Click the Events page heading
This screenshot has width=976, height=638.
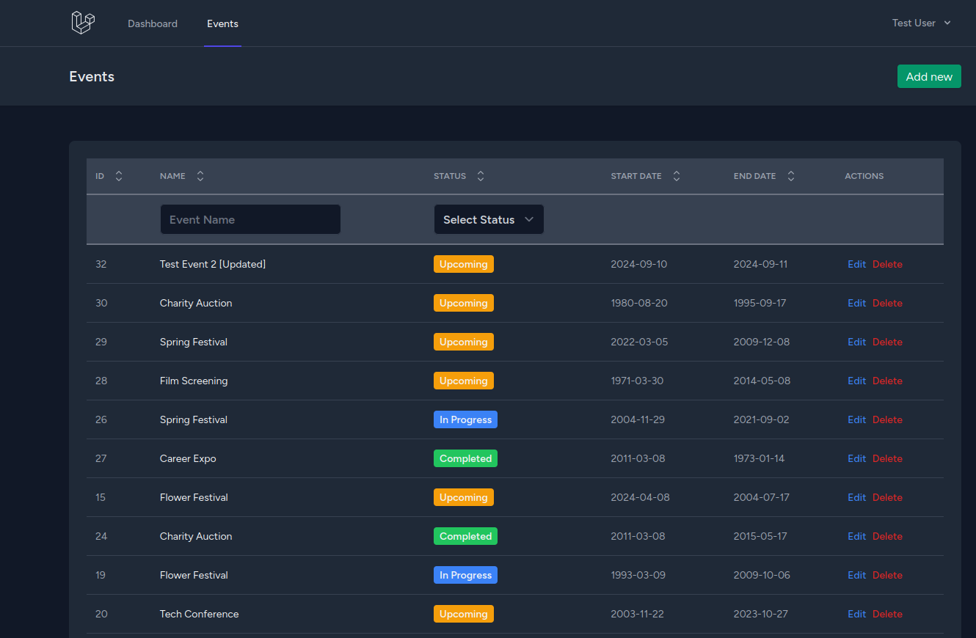click(92, 76)
